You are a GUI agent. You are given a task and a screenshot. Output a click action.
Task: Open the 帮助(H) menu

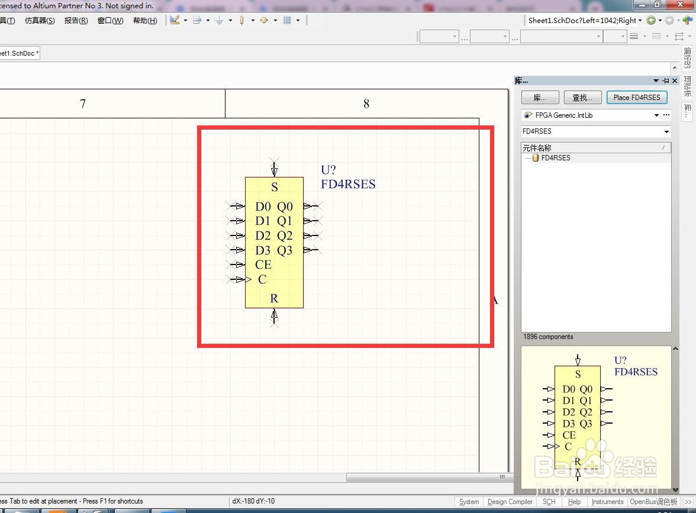coord(145,20)
